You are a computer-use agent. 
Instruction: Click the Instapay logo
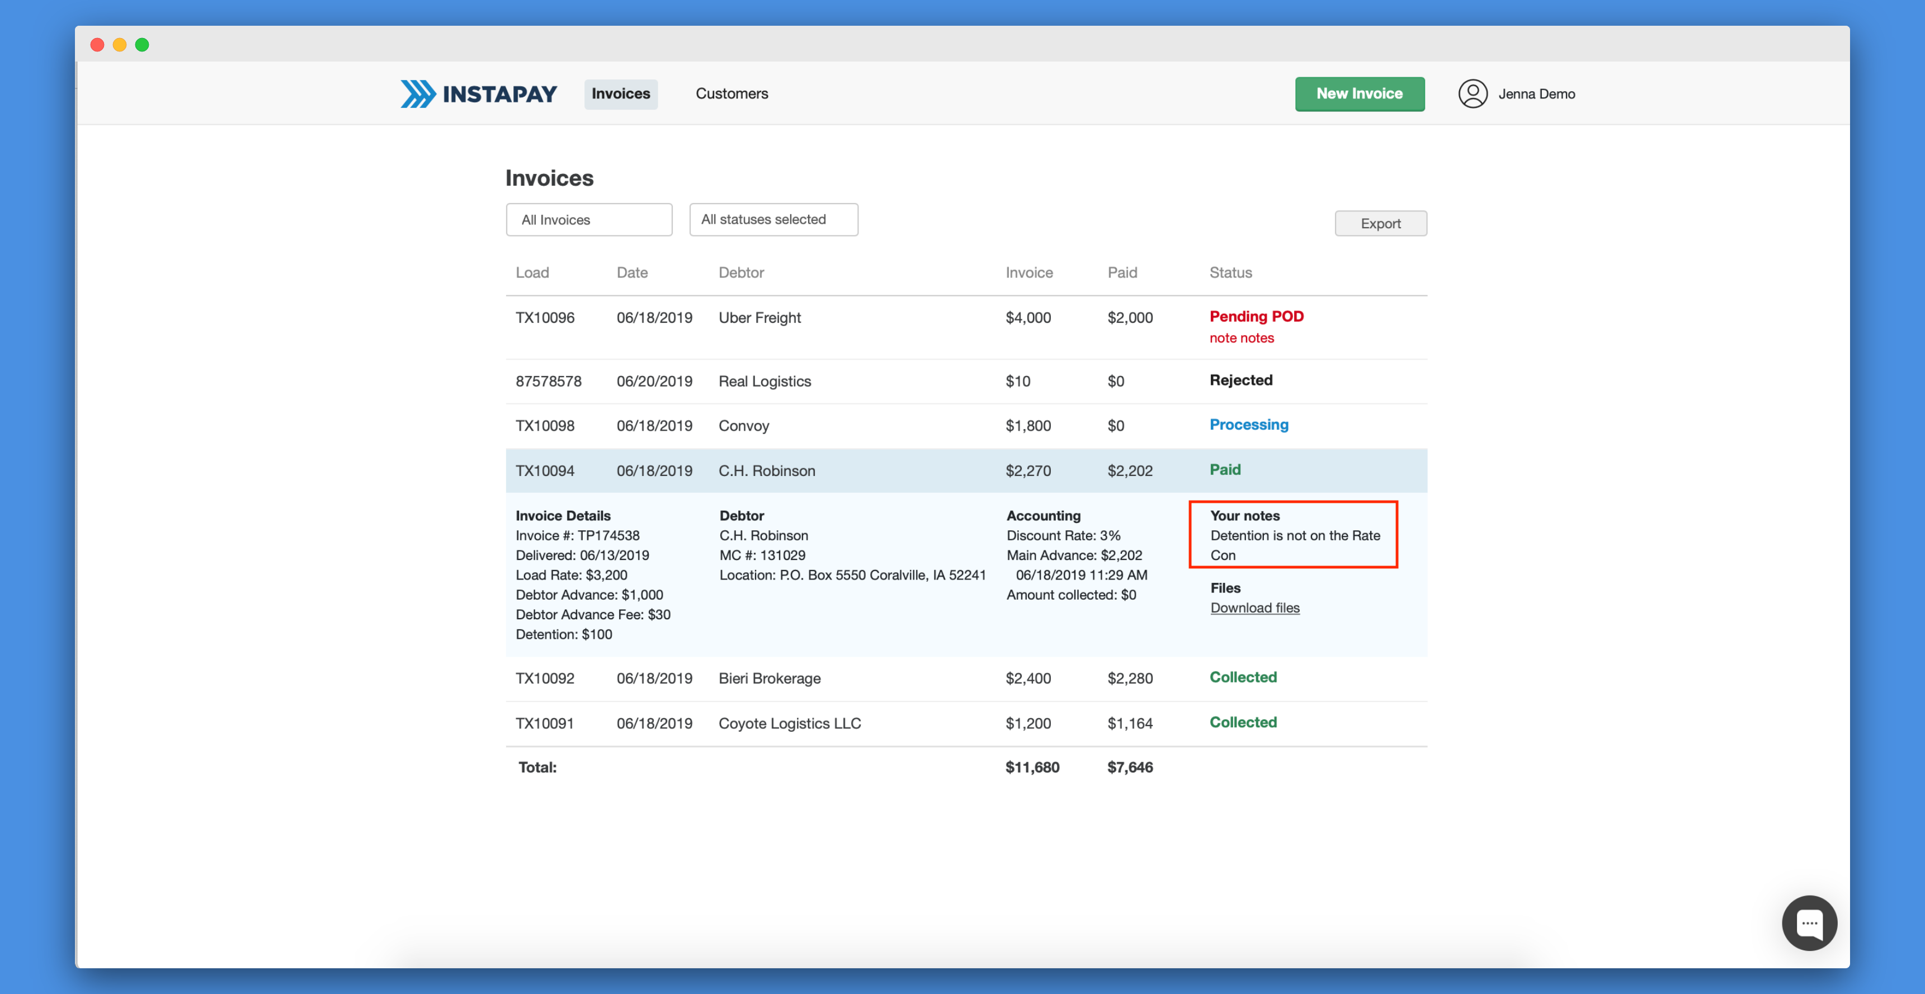coord(478,93)
